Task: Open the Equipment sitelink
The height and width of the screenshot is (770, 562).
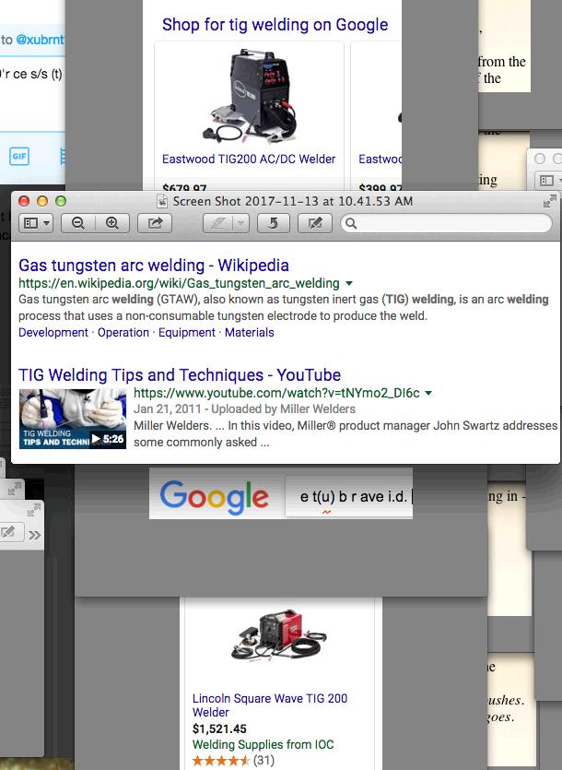Action: click(x=186, y=333)
